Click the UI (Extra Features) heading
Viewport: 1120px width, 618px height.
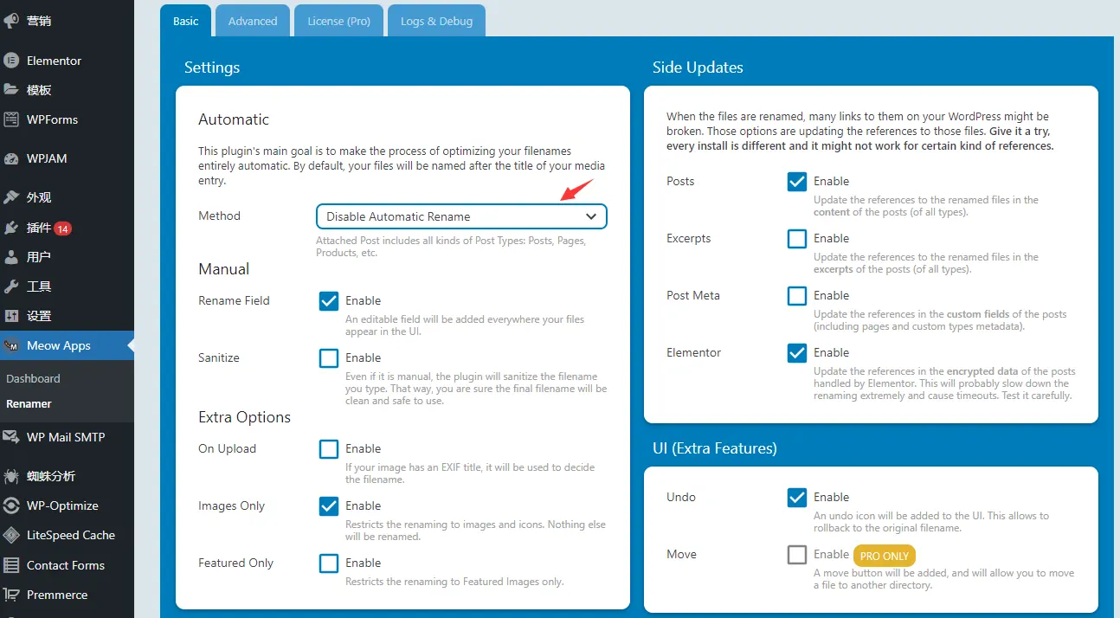pos(715,448)
